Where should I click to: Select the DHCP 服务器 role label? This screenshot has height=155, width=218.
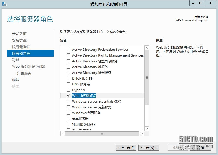click(82, 78)
